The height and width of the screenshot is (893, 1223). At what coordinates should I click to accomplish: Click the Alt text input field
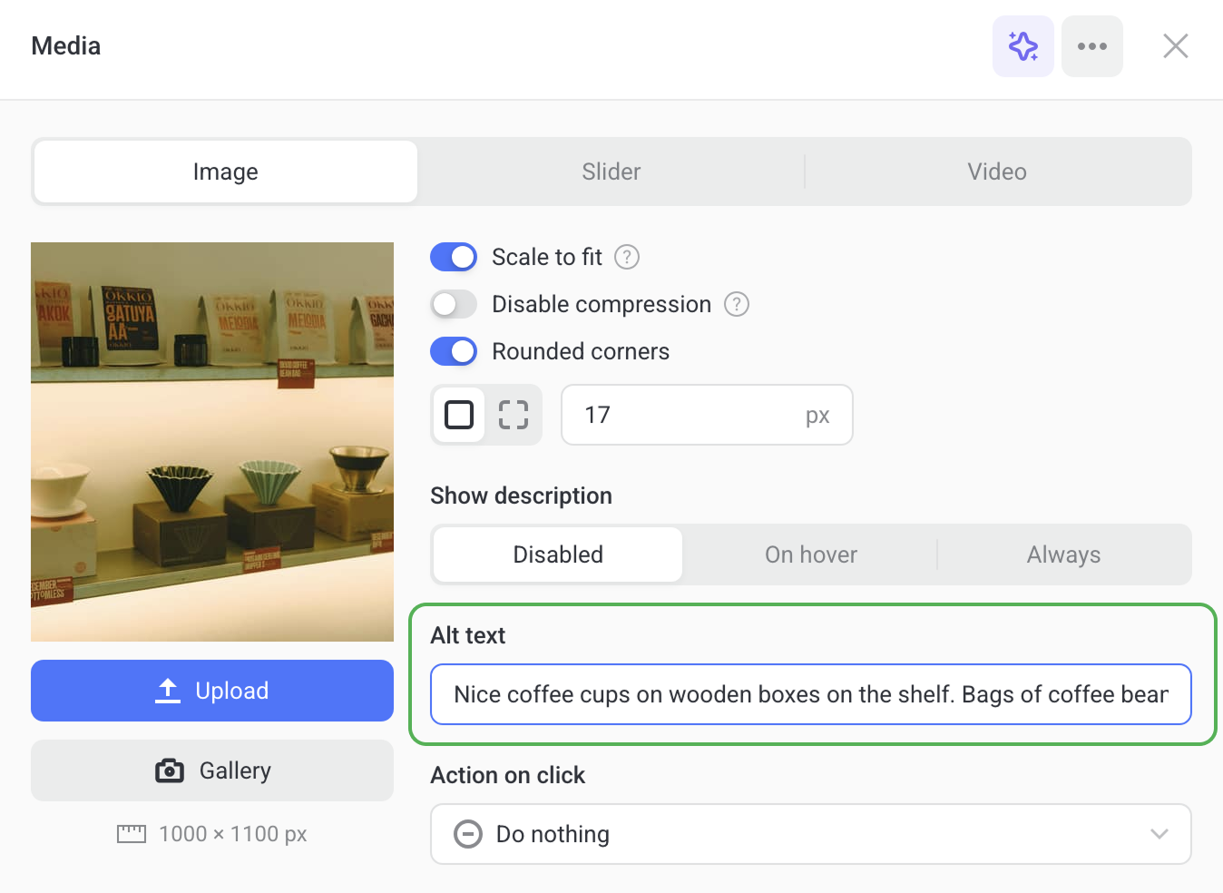[x=809, y=694]
